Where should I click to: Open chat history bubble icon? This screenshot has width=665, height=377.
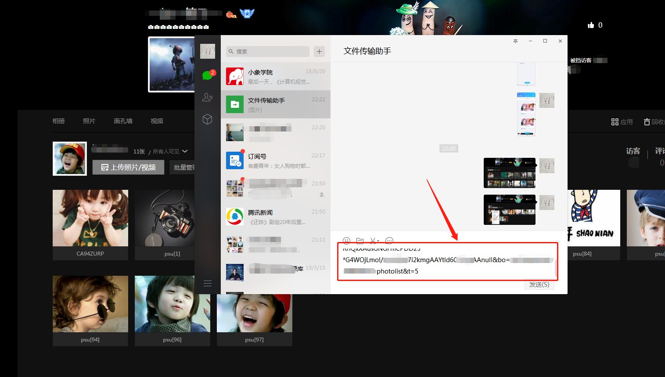click(389, 241)
